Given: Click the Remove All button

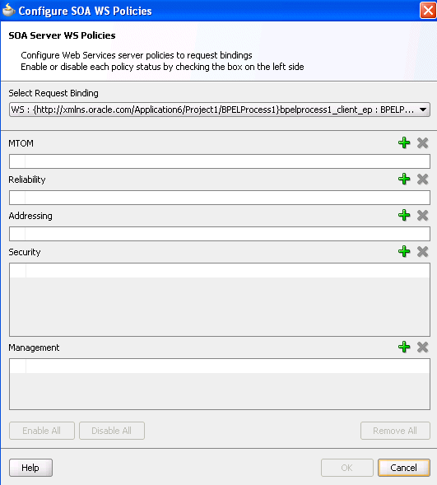Looking at the screenshot, I should tap(395, 431).
